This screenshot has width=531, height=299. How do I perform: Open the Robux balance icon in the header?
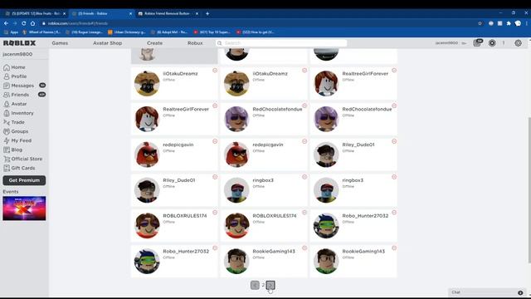point(492,43)
